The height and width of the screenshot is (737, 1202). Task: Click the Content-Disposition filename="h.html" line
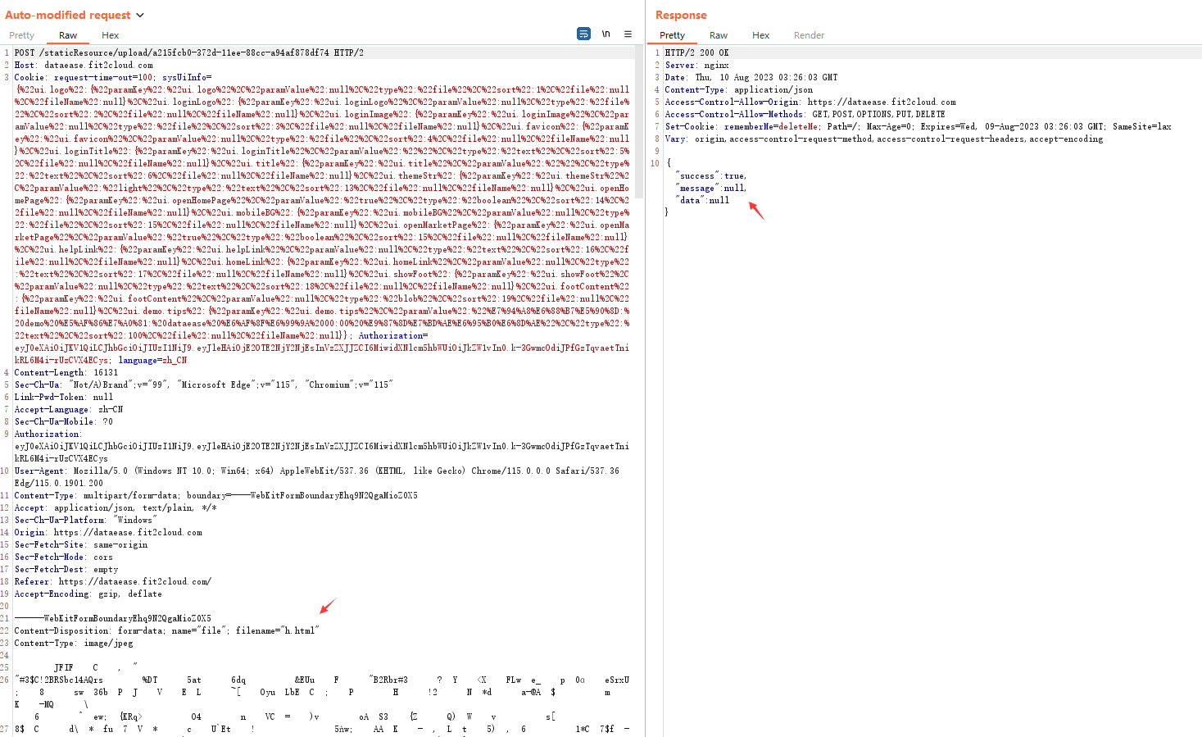coord(167,630)
